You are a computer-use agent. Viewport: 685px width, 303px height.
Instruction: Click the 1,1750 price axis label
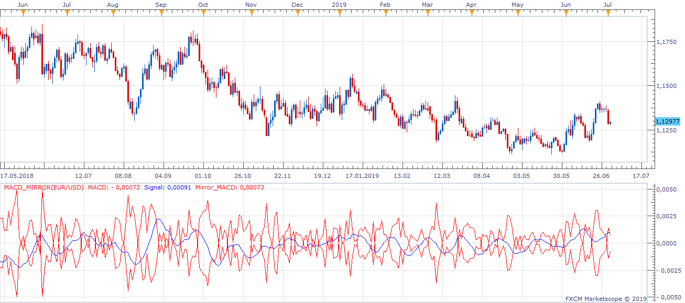click(666, 42)
